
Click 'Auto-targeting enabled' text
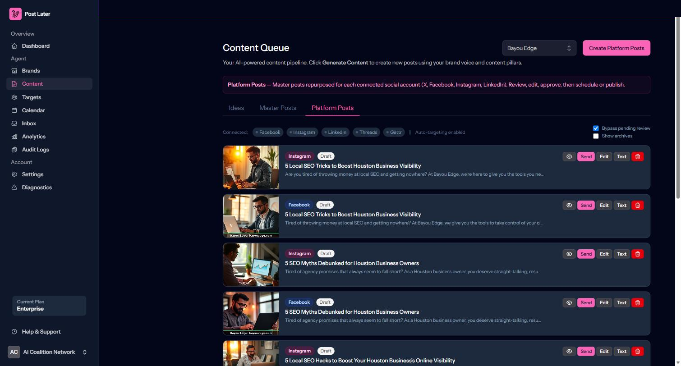[440, 133]
